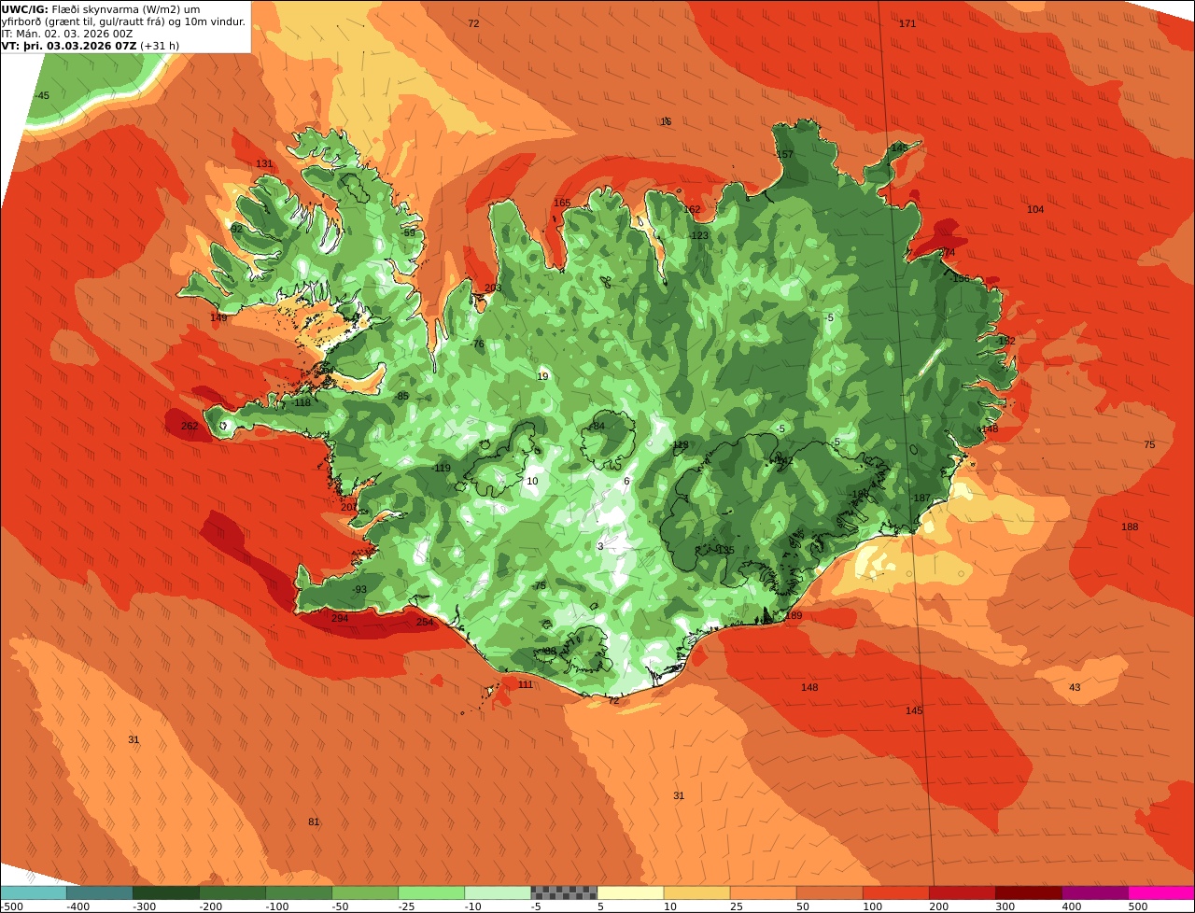The height and width of the screenshot is (913, 1195).
Task: Pick the dark maroon 300 to 400 legend swatch
Action: (1029, 892)
